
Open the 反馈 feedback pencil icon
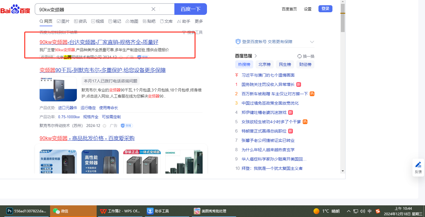point(418,165)
